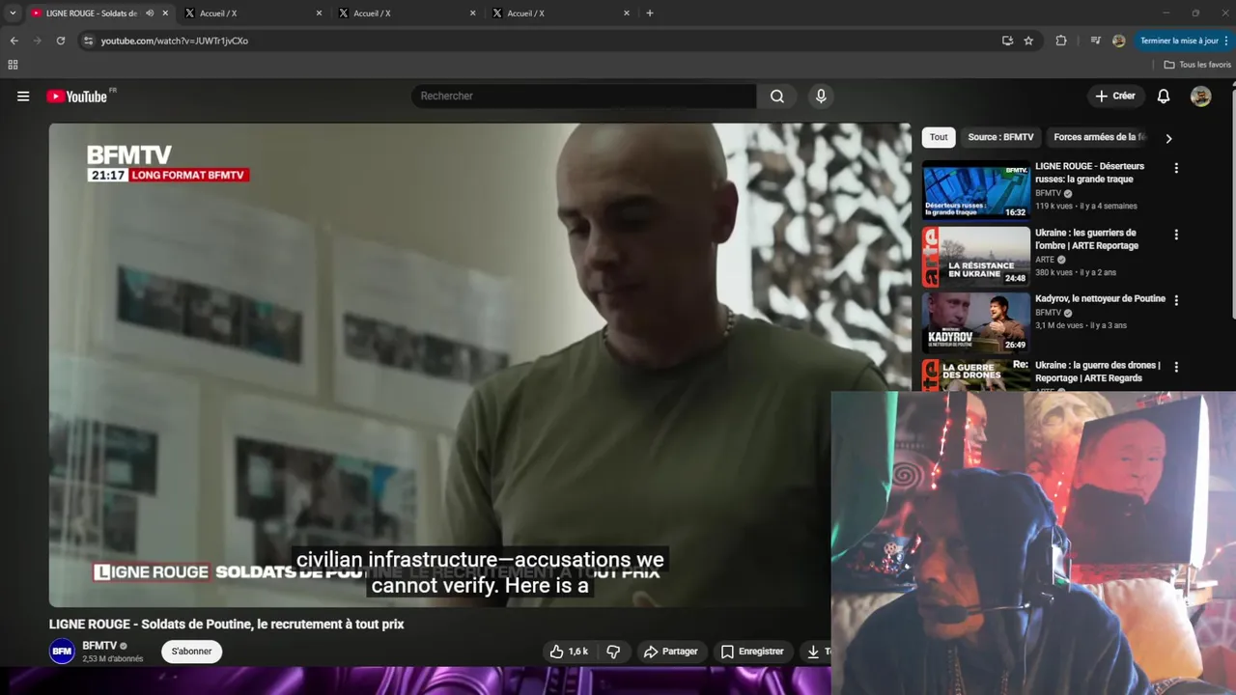Click the address bar URL
Image resolution: width=1236 pixels, height=695 pixels.
(x=175, y=41)
